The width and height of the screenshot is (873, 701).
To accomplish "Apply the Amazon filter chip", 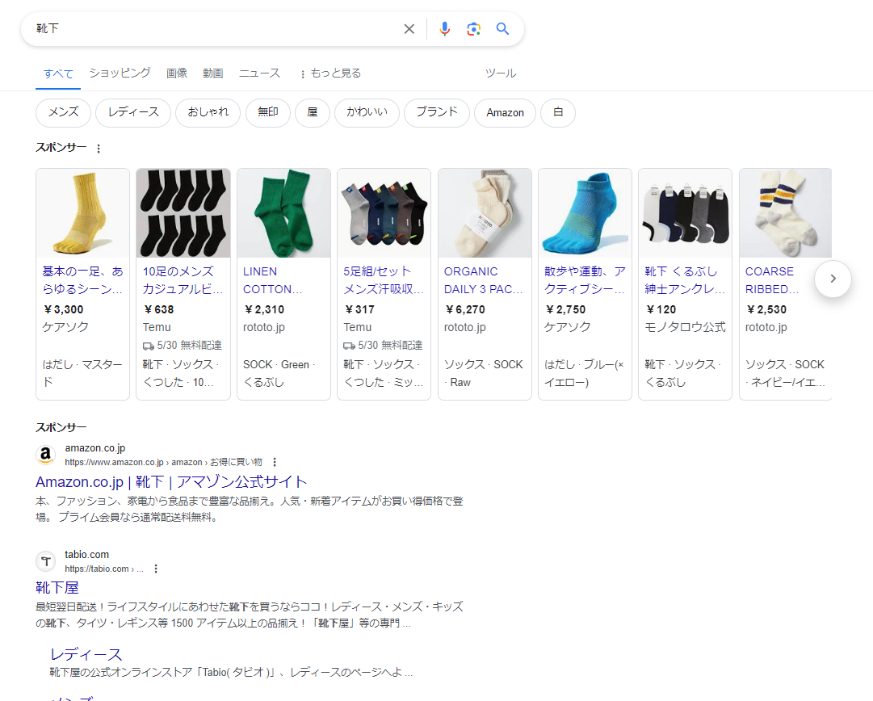I will pos(505,113).
